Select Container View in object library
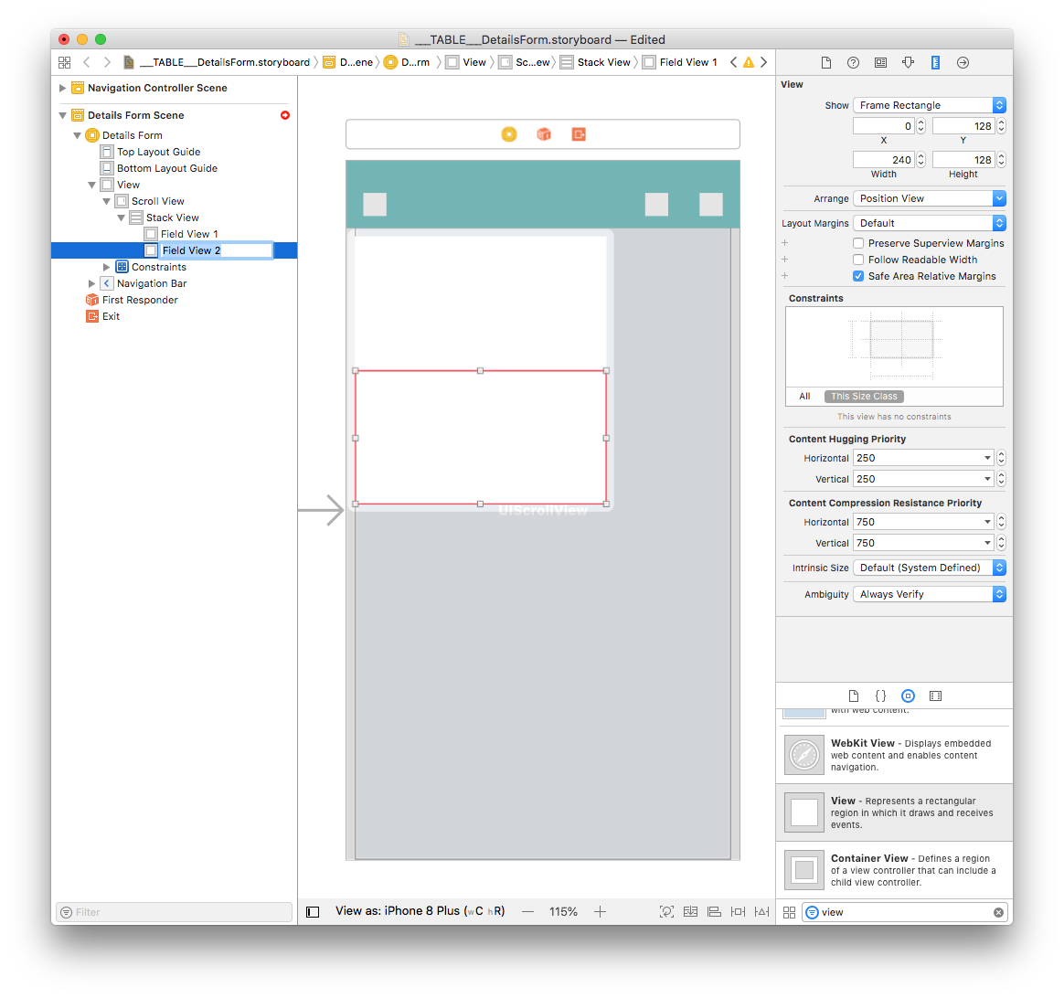This screenshot has width=1064, height=998. pyautogui.click(x=894, y=870)
